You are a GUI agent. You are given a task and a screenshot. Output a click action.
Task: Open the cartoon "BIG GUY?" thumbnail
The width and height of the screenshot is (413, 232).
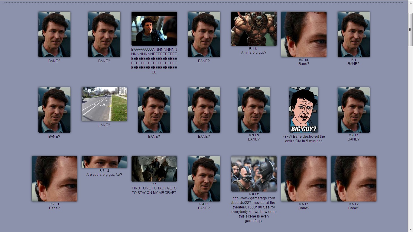[x=304, y=110]
